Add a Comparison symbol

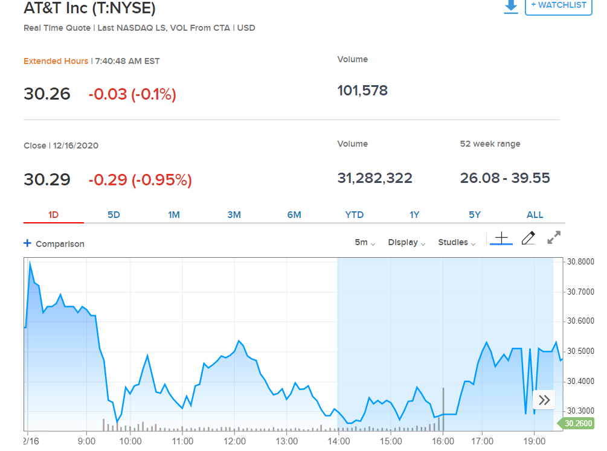tap(54, 243)
